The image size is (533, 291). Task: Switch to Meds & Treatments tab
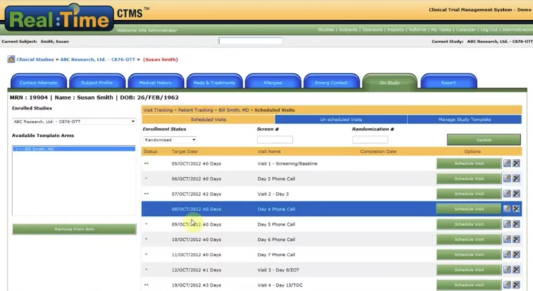click(214, 82)
